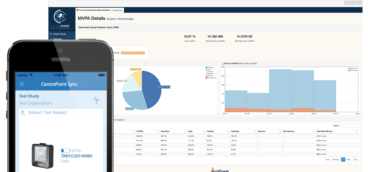Click the tag icon before ActiGraph breadcrumb
This screenshot has width=368, height=172.
click(x=77, y=10)
